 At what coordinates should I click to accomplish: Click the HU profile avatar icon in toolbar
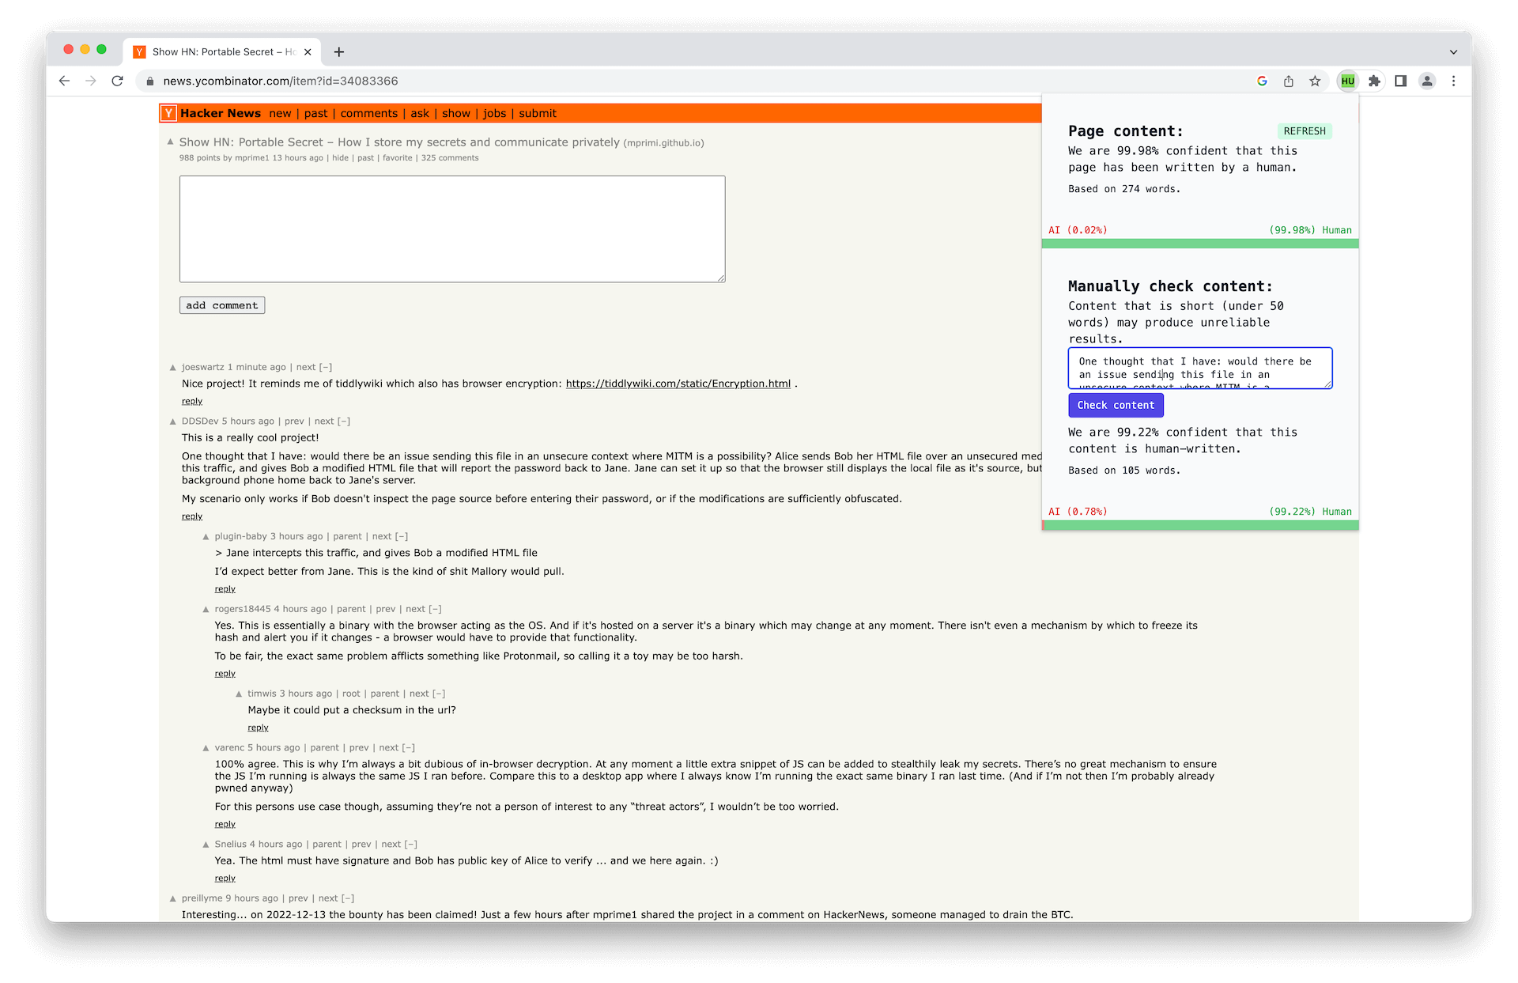[1349, 81]
